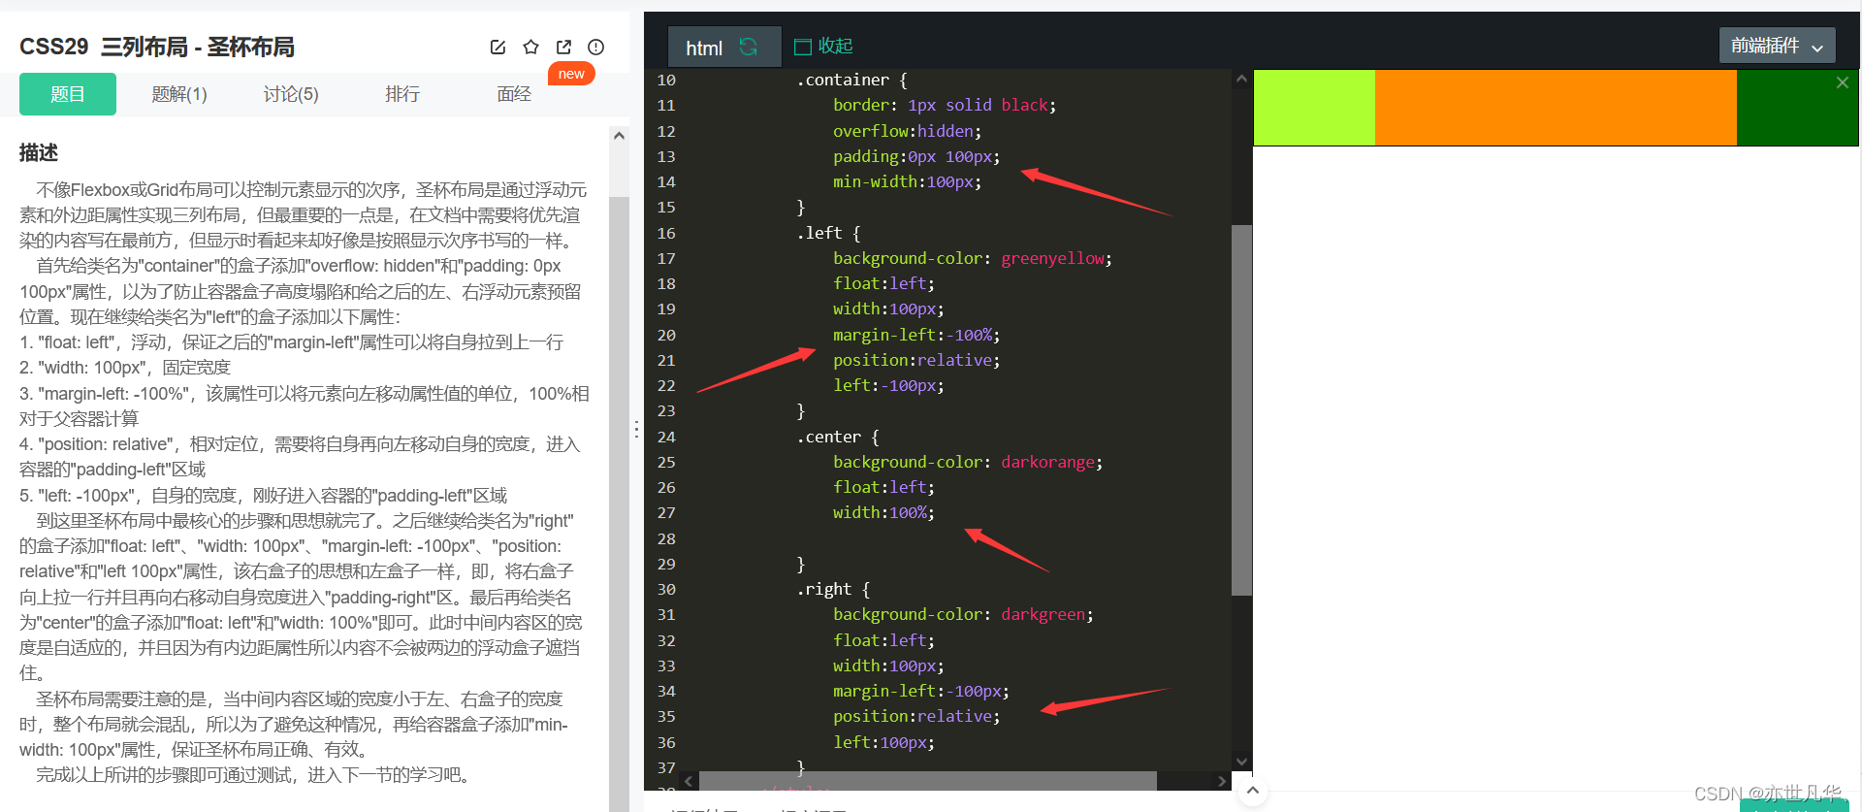Open the 讨论(5) tab
This screenshot has height=812, width=1862.
(x=291, y=94)
